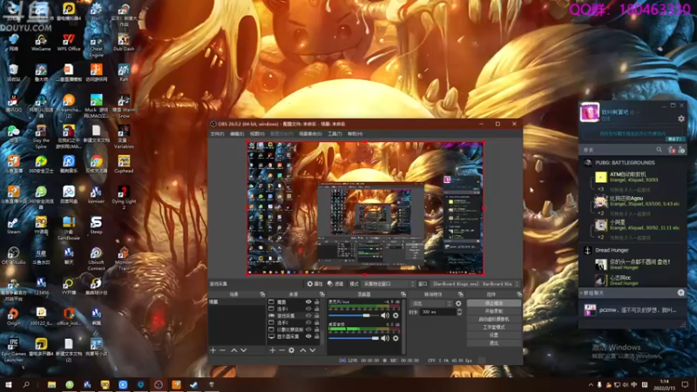Show hidden system tray icons chevron
The image size is (697, 392).
591,385
